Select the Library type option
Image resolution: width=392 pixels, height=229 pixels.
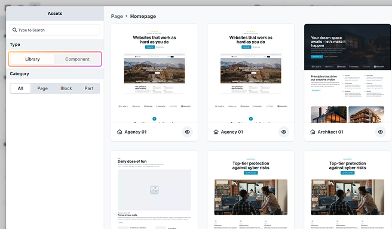32,59
